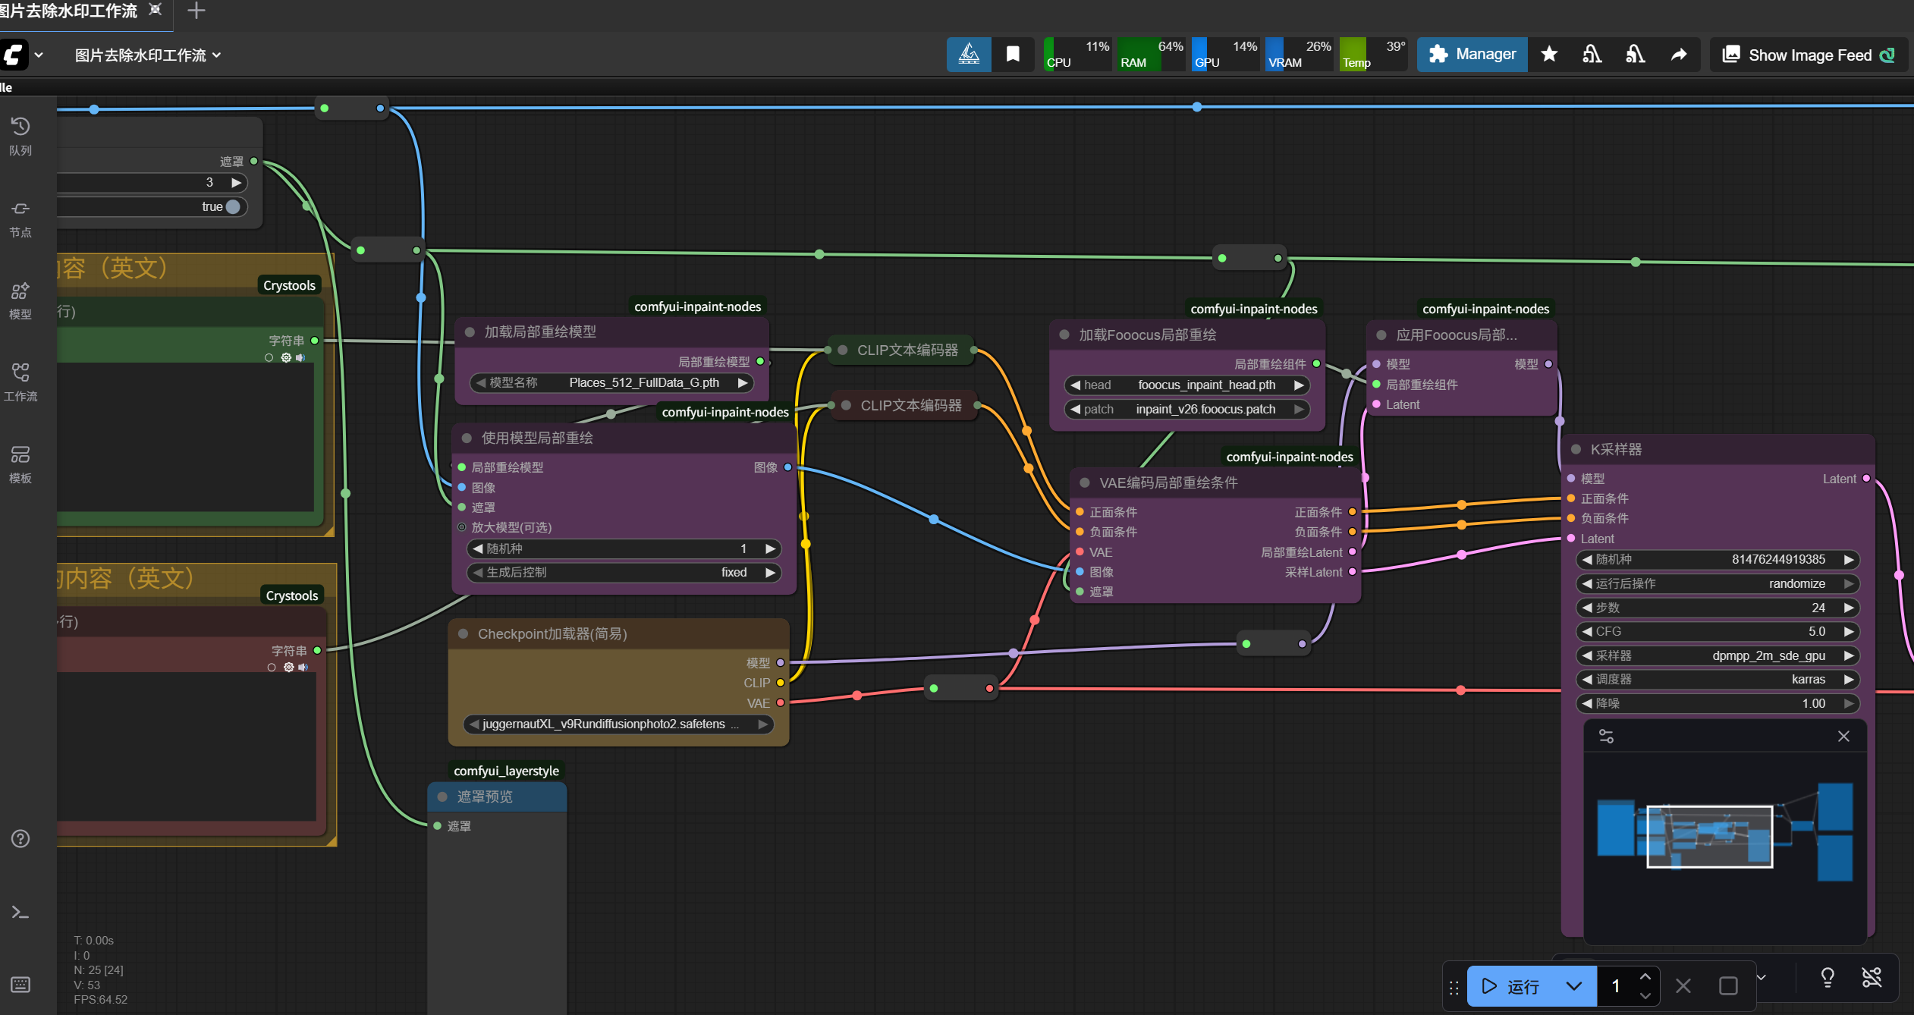Click the share arrow icon in the toolbar
This screenshot has width=1914, height=1015.
[1679, 55]
